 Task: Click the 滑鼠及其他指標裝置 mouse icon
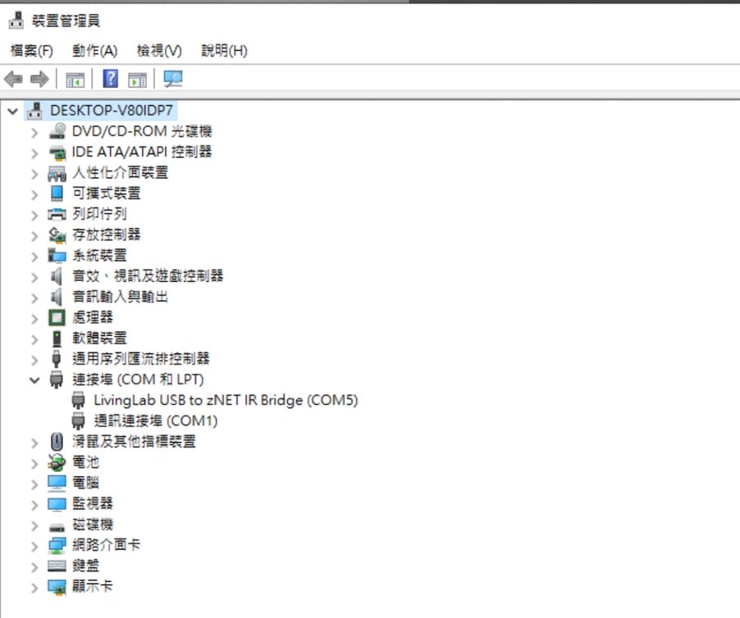57,442
